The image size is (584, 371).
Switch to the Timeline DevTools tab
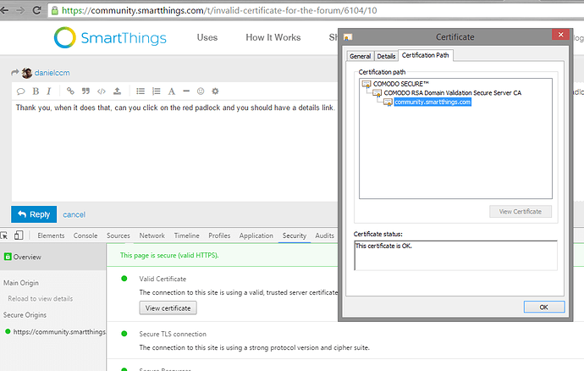point(186,235)
